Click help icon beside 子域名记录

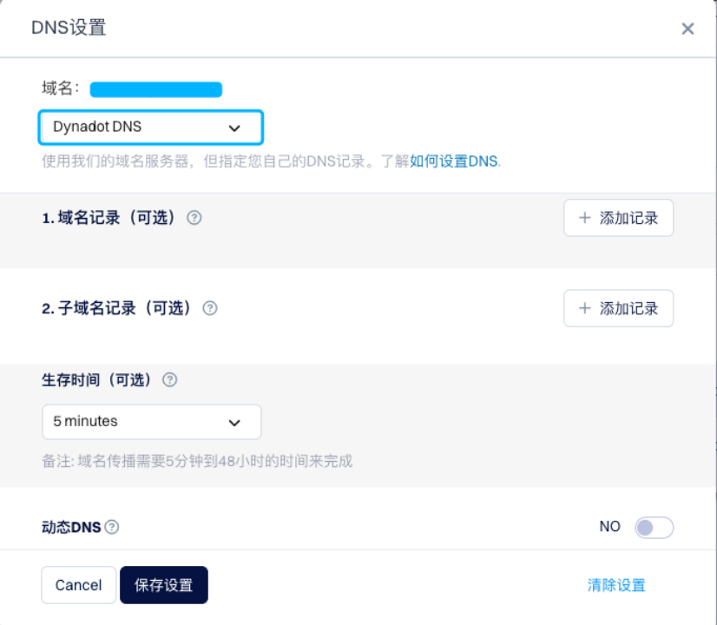210,308
